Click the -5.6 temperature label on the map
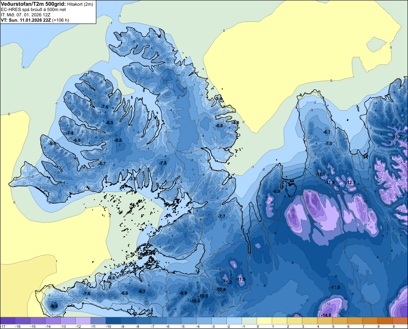 tap(52, 143)
